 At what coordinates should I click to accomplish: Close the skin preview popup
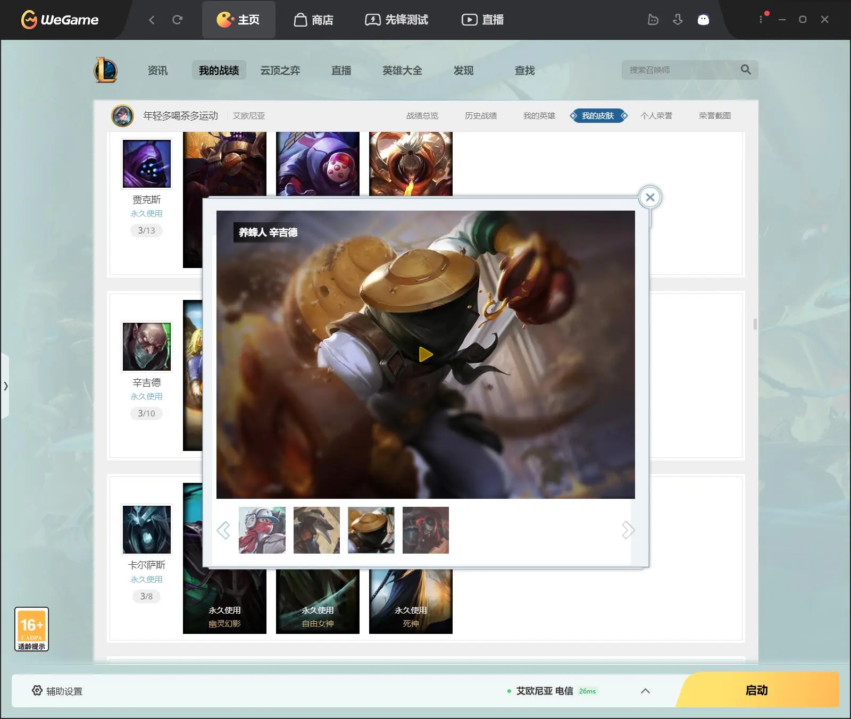tap(650, 197)
